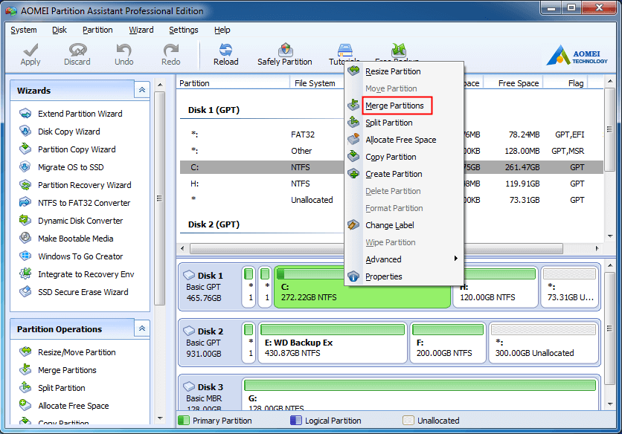The height and width of the screenshot is (434, 622).
Task: Open Dynamic Disk Converter icon
Action: coord(25,221)
